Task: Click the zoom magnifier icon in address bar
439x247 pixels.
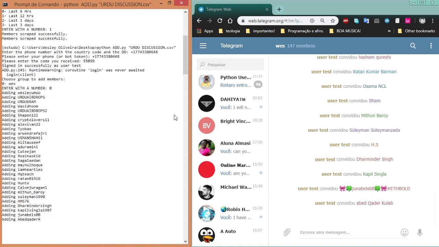Action: pos(322,21)
